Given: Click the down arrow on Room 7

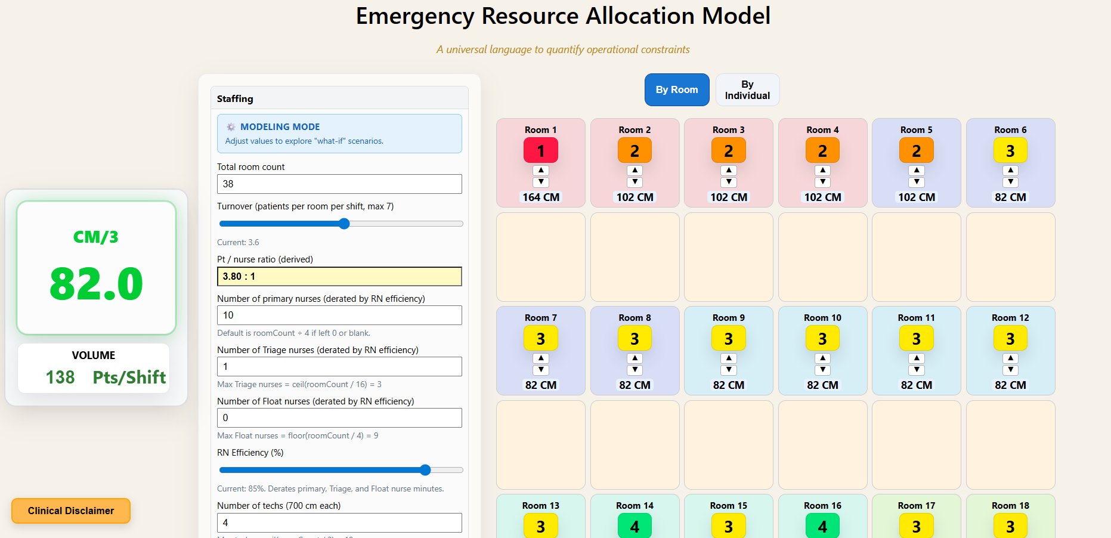Looking at the screenshot, I should 540,370.
